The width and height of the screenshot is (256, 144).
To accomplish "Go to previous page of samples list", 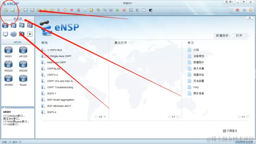I will [96, 117].
